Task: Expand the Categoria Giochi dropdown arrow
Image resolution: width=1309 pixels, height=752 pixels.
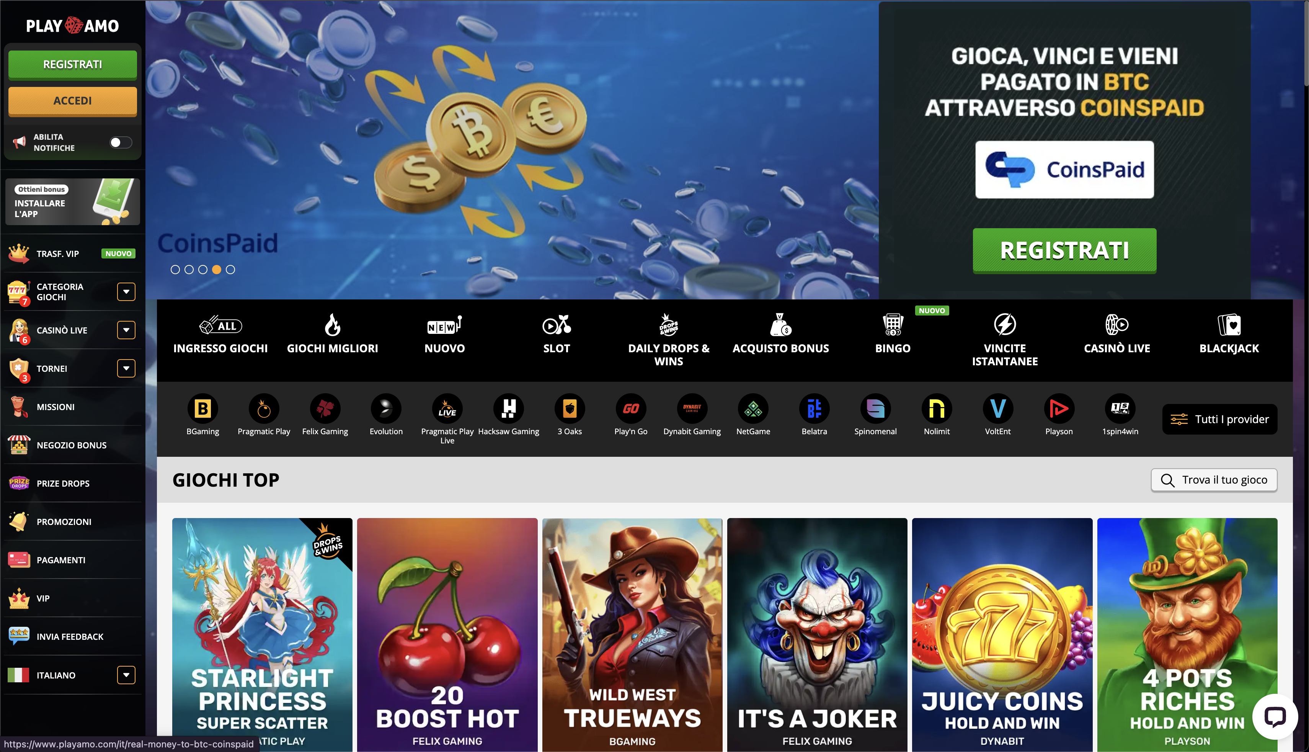Action: pos(126,292)
